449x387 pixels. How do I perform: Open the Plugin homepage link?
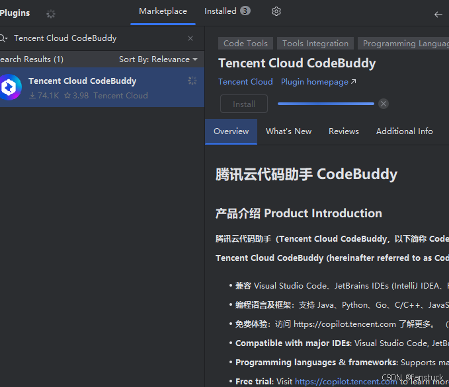(x=319, y=82)
